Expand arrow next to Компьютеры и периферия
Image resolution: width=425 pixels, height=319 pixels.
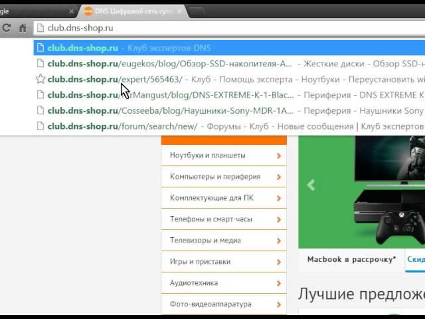279,177
